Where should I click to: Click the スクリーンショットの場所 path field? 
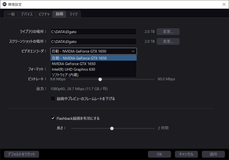click(93, 42)
